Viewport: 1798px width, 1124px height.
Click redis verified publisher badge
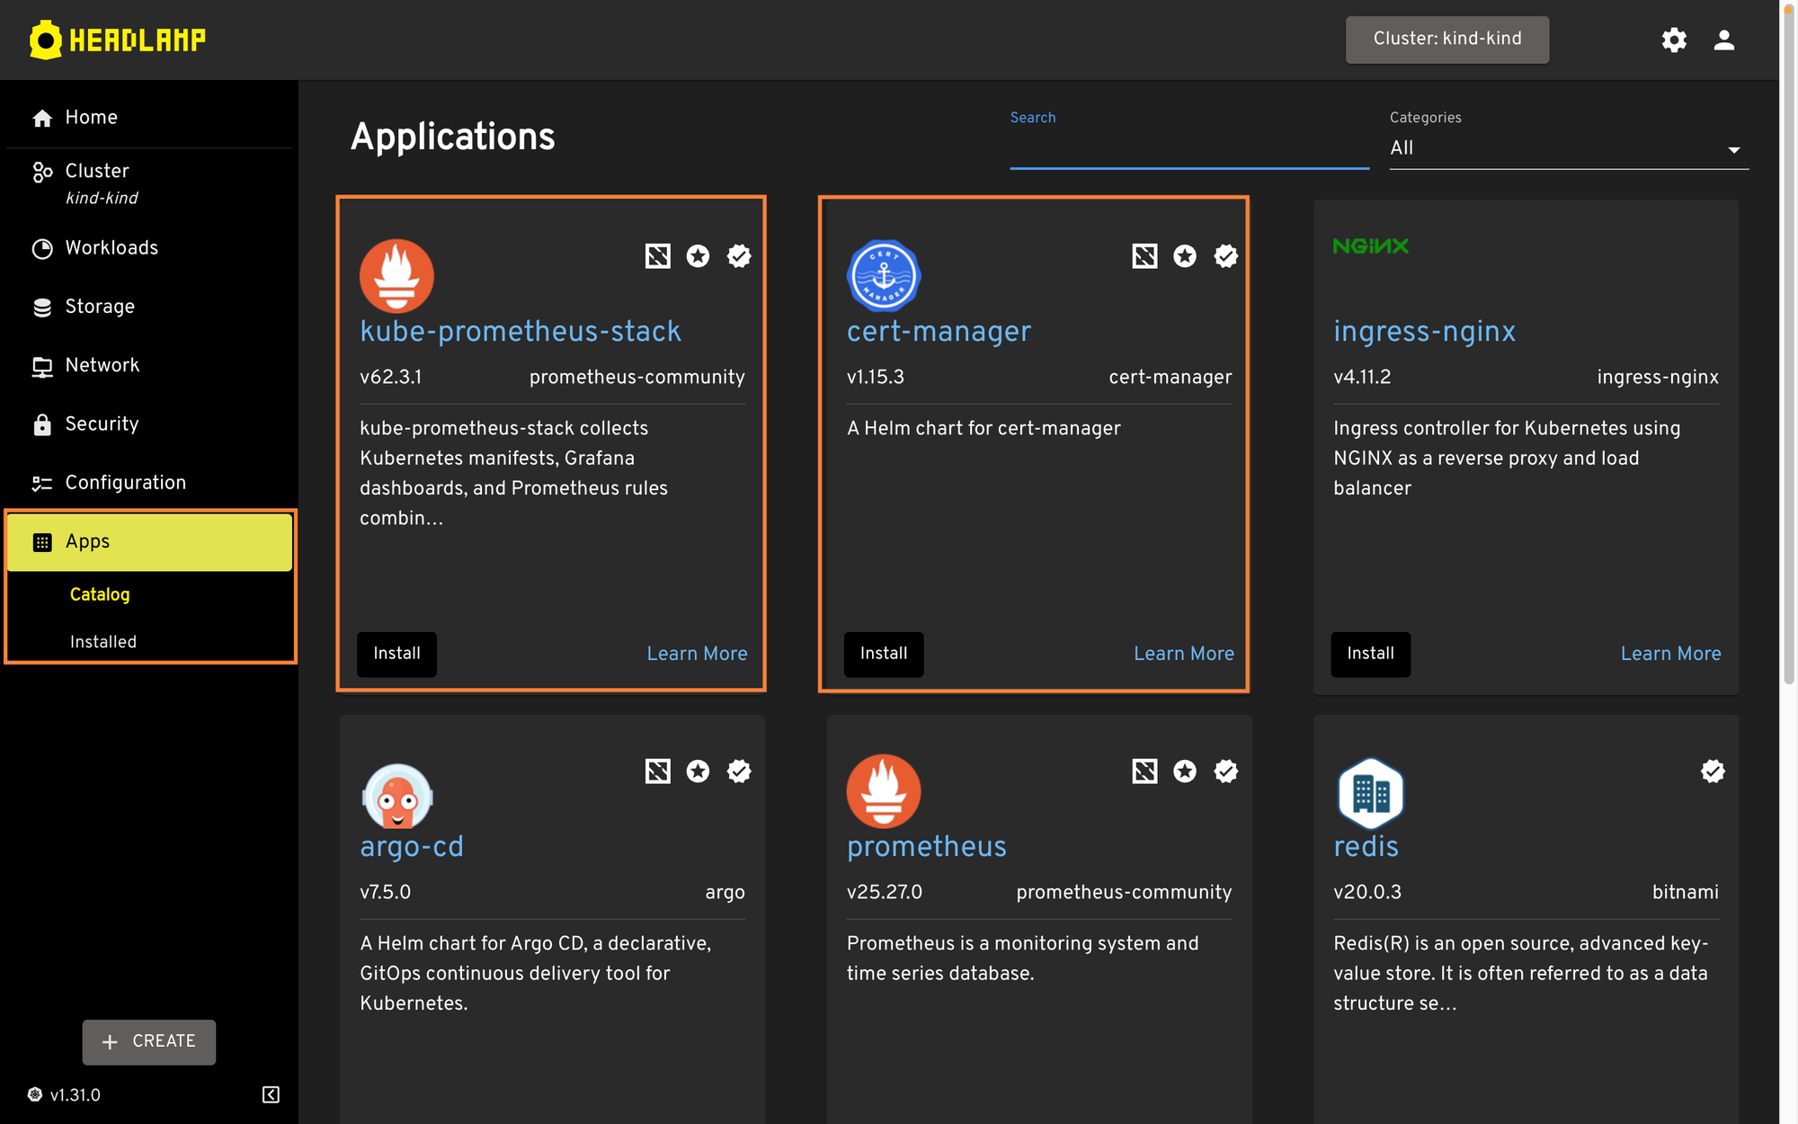(x=1713, y=771)
